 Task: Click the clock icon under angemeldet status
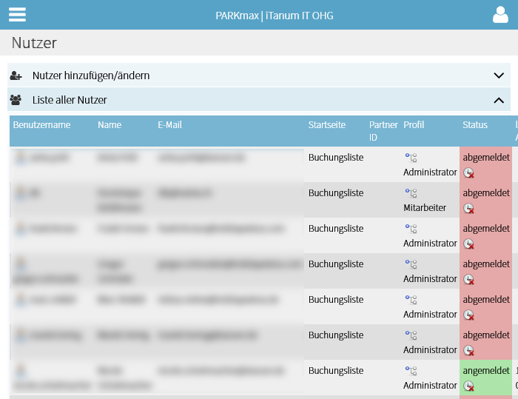pyautogui.click(x=468, y=386)
